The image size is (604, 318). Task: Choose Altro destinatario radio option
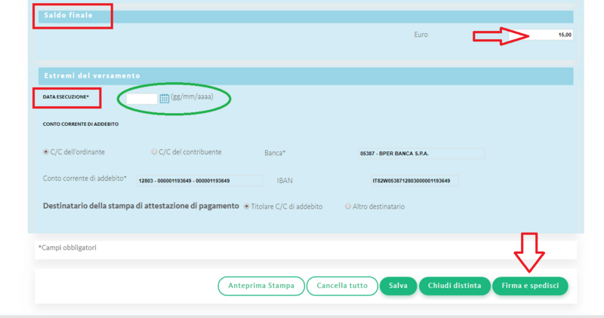click(x=348, y=206)
